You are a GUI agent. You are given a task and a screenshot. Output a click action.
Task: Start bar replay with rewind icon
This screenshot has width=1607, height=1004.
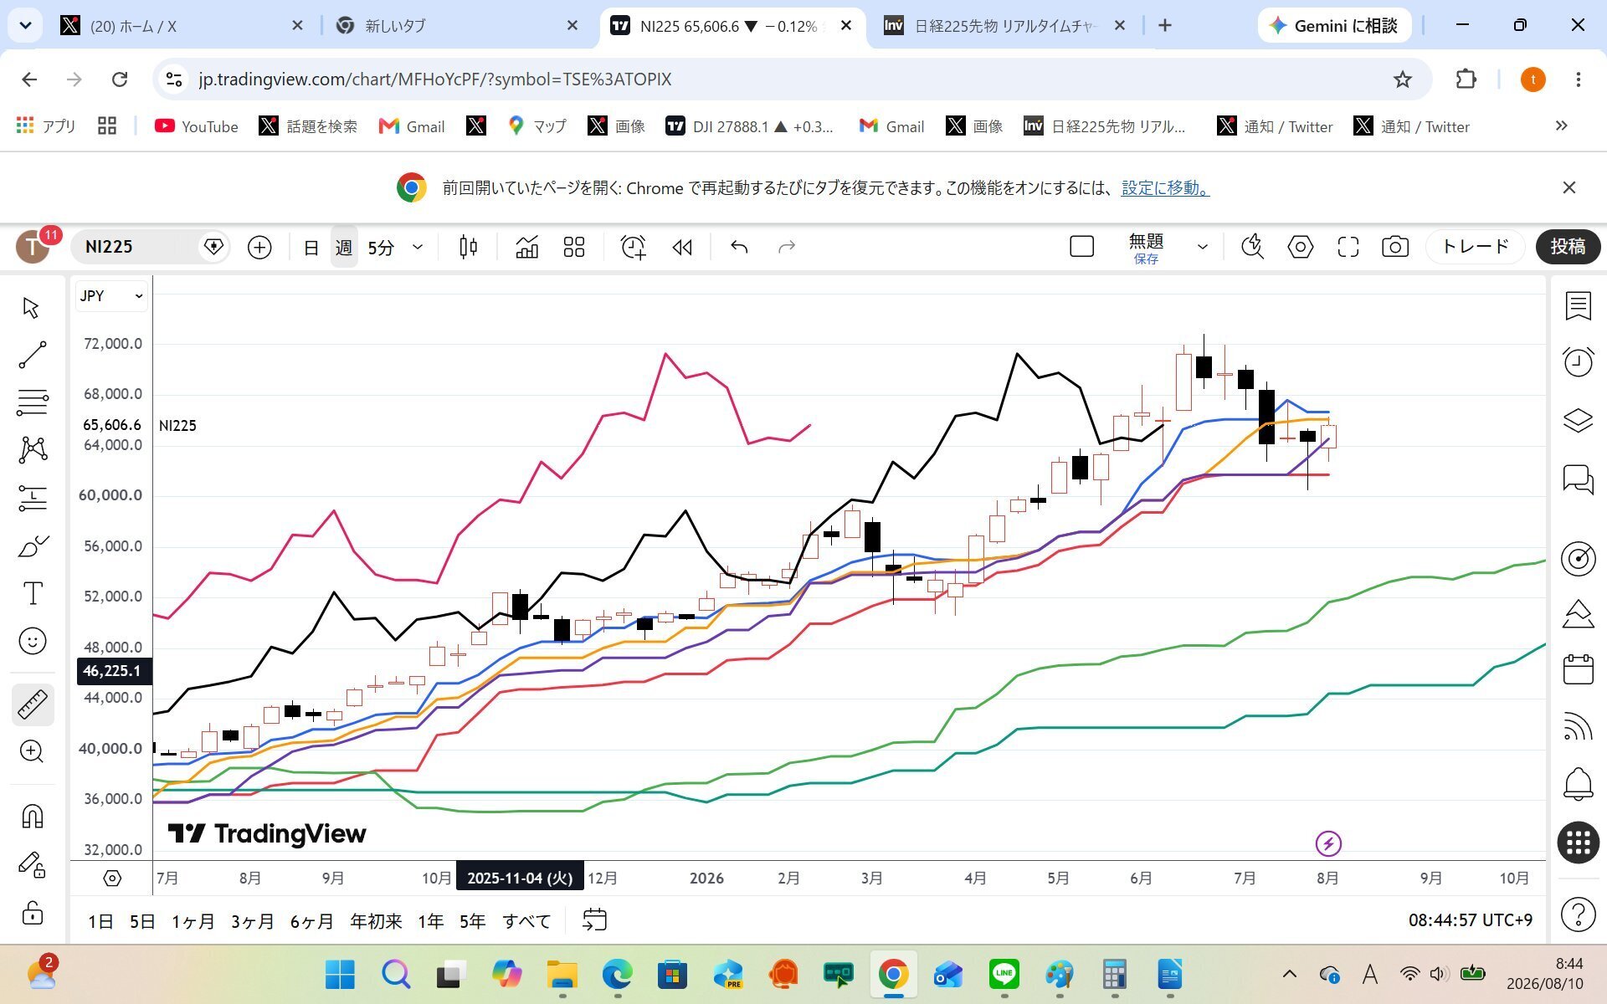[682, 247]
